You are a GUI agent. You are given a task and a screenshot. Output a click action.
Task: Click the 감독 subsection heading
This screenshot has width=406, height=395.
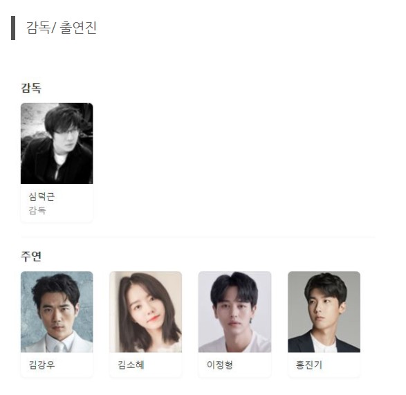(31, 88)
